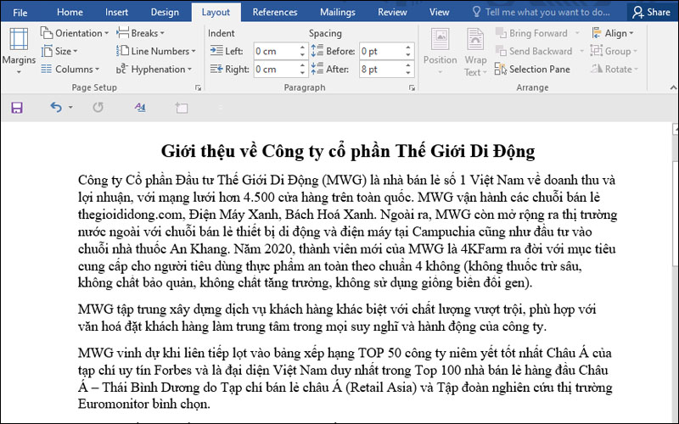Switch to the References tab
The width and height of the screenshot is (679, 424).
coord(275,12)
